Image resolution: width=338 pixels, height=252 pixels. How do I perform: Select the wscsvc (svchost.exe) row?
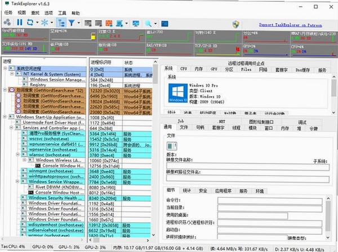[x=54, y=138]
